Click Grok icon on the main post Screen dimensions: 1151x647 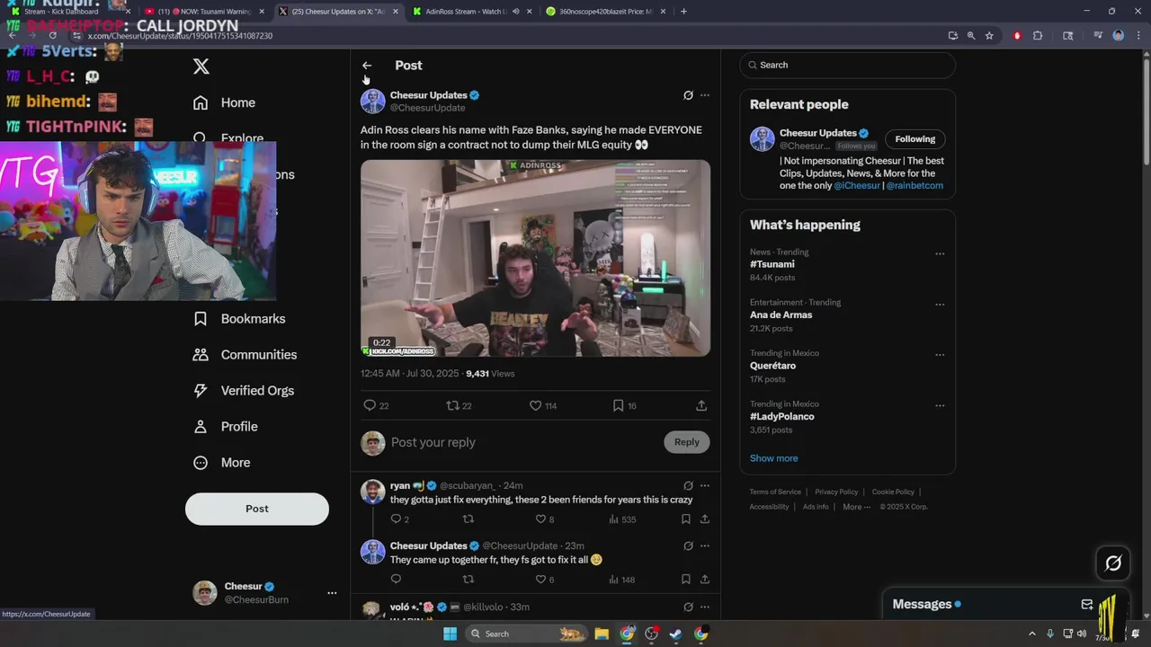pos(688,95)
